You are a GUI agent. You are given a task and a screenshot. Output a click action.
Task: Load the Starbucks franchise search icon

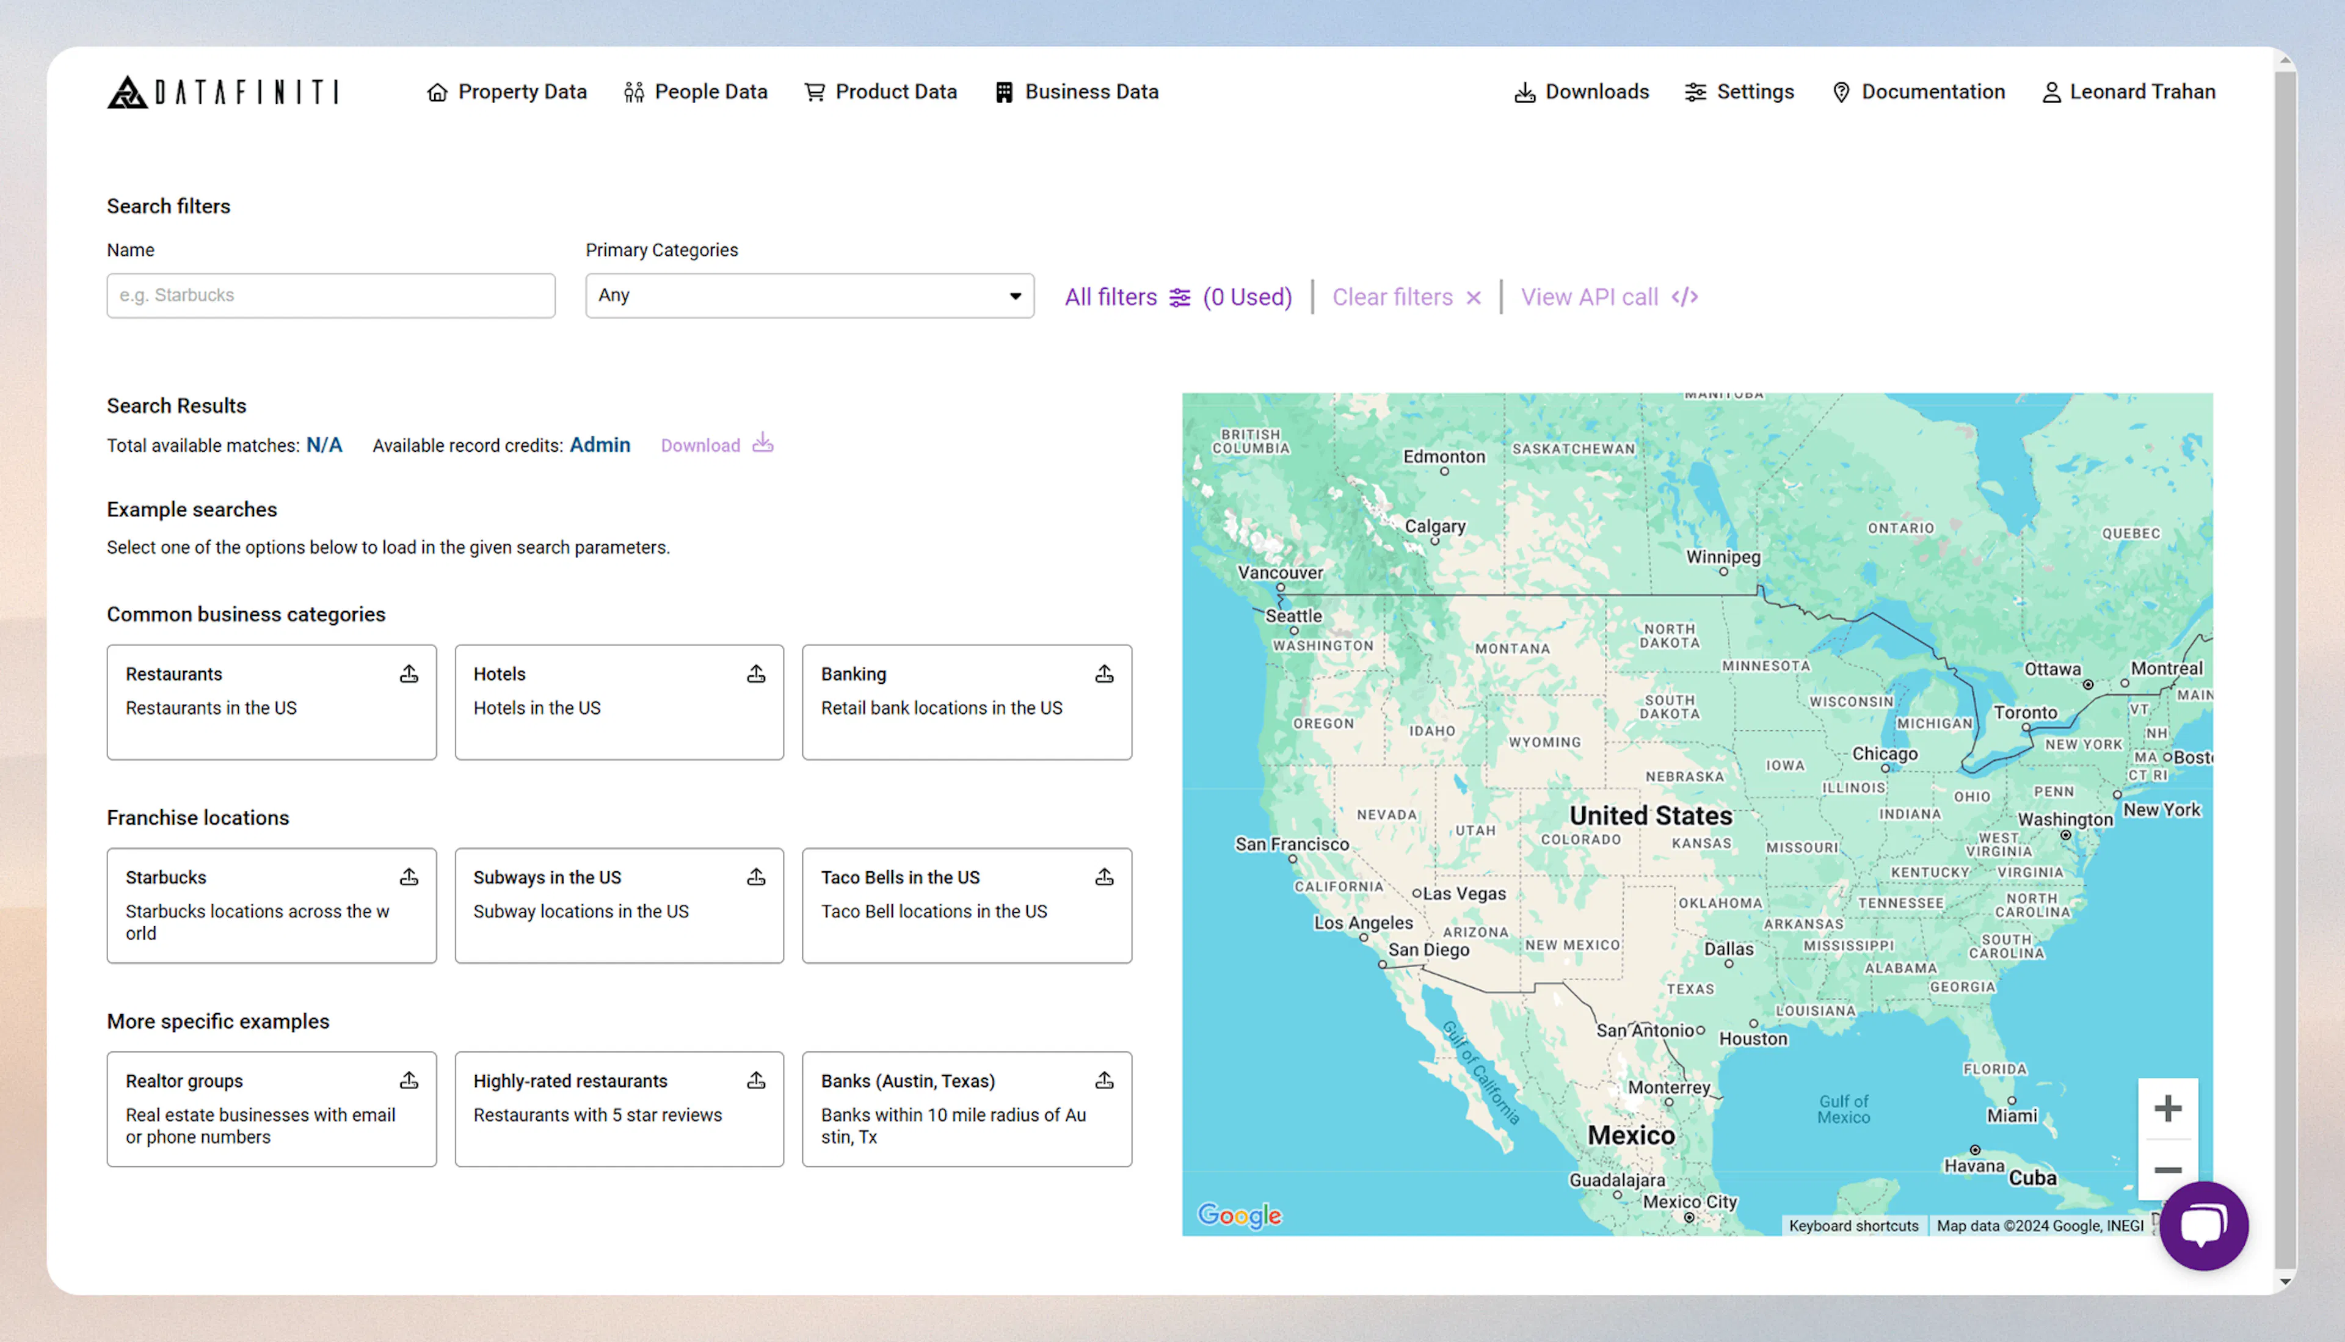point(409,877)
